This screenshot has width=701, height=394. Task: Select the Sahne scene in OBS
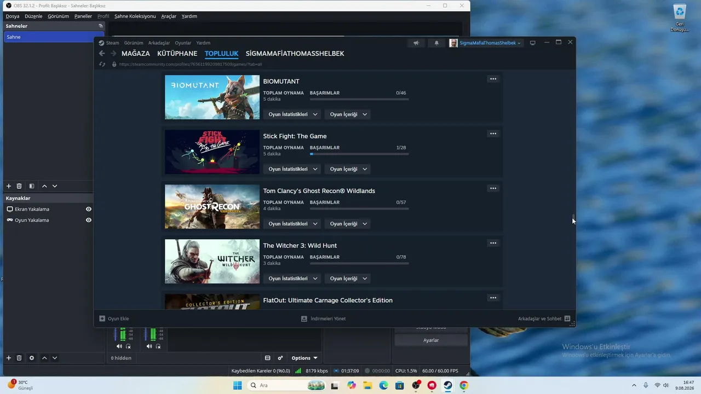pyautogui.click(x=54, y=37)
